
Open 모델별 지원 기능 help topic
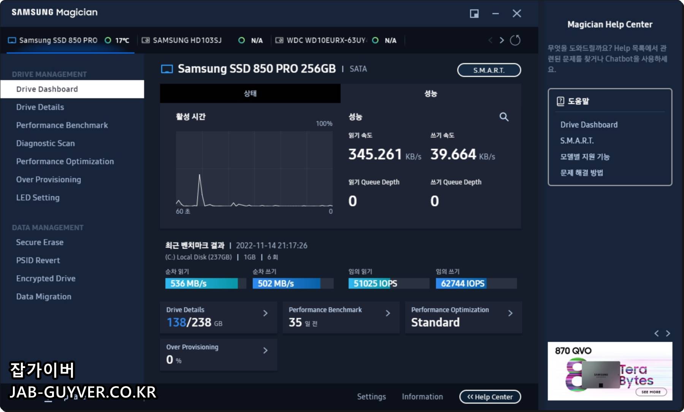585,157
